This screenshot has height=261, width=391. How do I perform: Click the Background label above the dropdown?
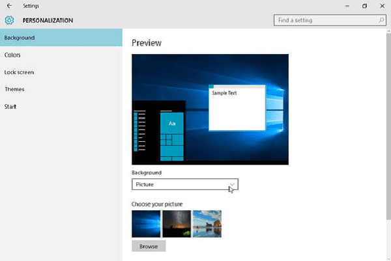(147, 172)
